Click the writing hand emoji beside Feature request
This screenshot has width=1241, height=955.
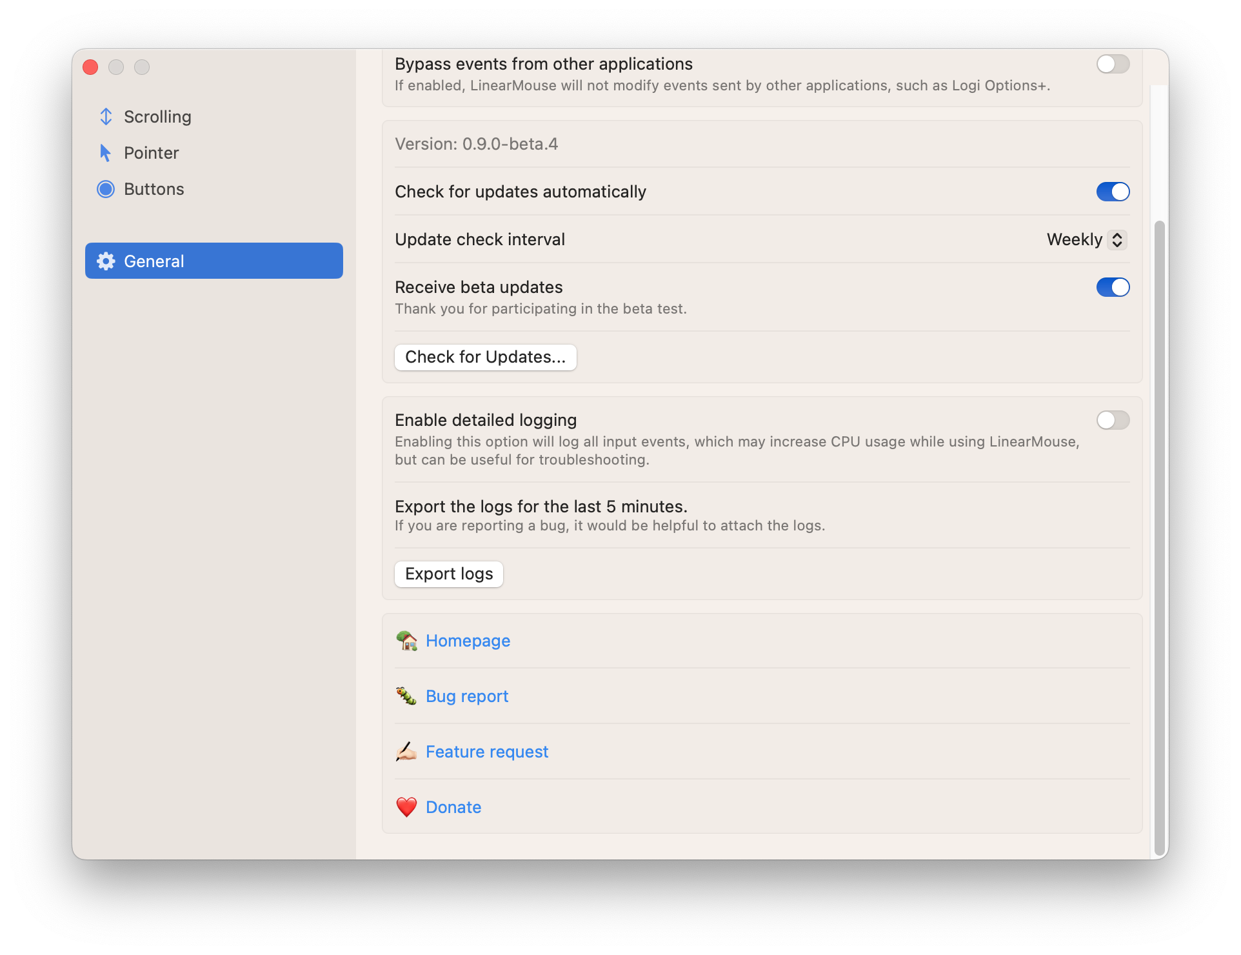tap(406, 751)
